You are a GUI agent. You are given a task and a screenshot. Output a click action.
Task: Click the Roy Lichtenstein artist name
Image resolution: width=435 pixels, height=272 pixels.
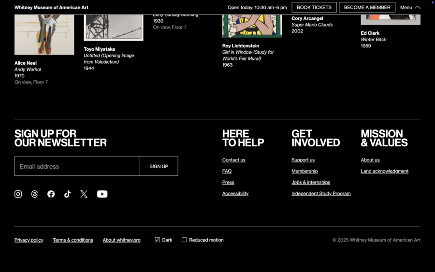[x=241, y=46]
